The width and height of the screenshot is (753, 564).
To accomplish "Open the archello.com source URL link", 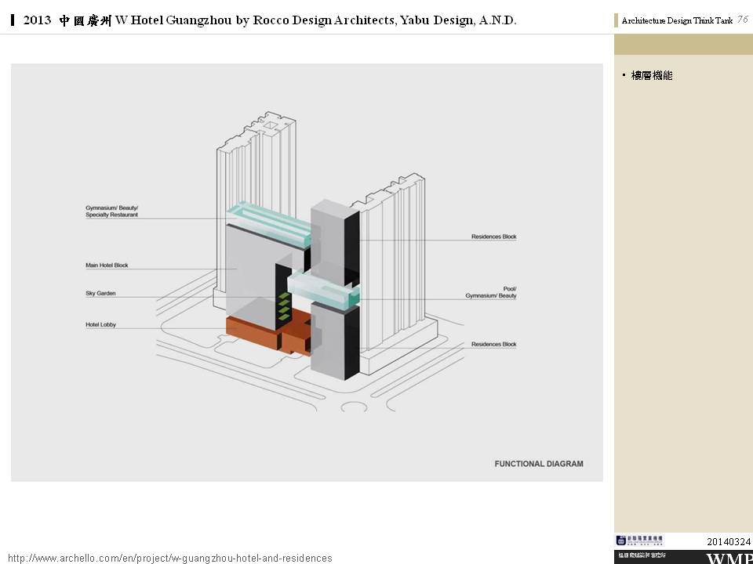I will 169,558.
